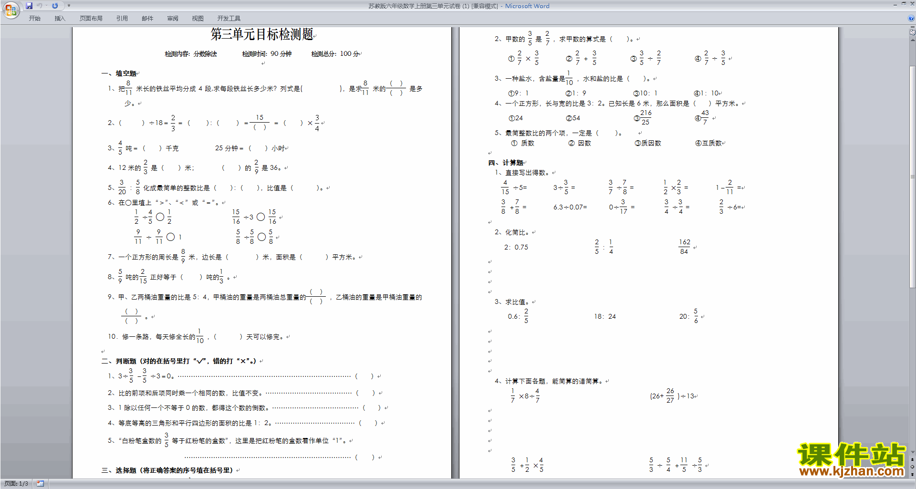Go to the previous page button
This screenshot has height=489, width=916.
click(912, 460)
